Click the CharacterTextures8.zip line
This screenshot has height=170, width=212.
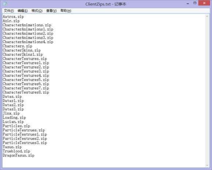(26, 92)
